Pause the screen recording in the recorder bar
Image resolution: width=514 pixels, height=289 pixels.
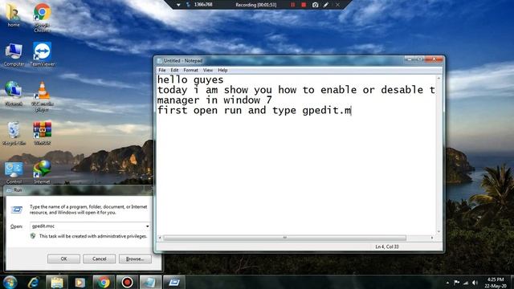tap(292, 5)
